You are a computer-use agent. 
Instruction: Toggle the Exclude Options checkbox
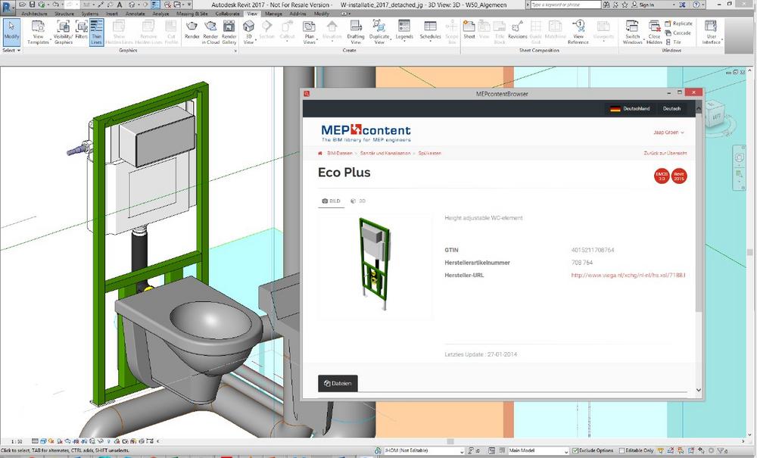pos(577,450)
